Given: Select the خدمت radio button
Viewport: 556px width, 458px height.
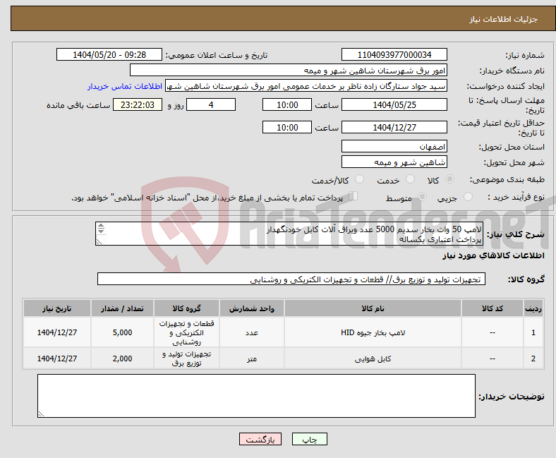Looking at the screenshot, I should (410, 179).
